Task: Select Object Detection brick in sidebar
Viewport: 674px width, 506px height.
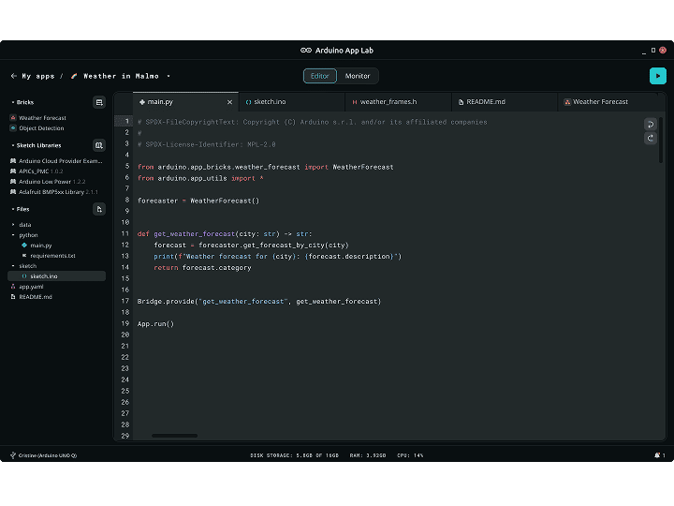Action: 41,128
